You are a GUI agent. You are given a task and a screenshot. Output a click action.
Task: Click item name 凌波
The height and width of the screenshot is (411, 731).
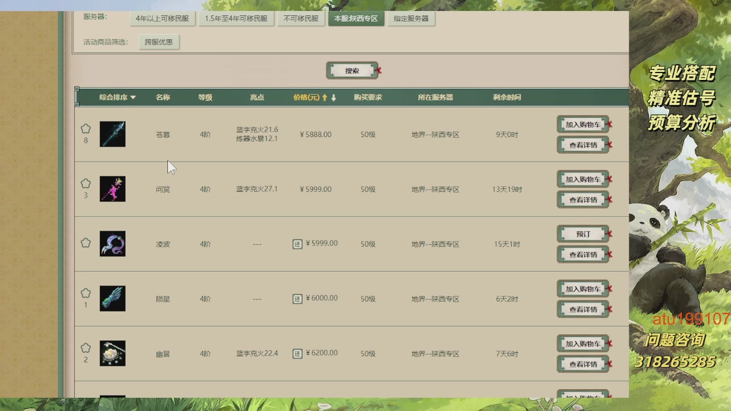point(163,244)
